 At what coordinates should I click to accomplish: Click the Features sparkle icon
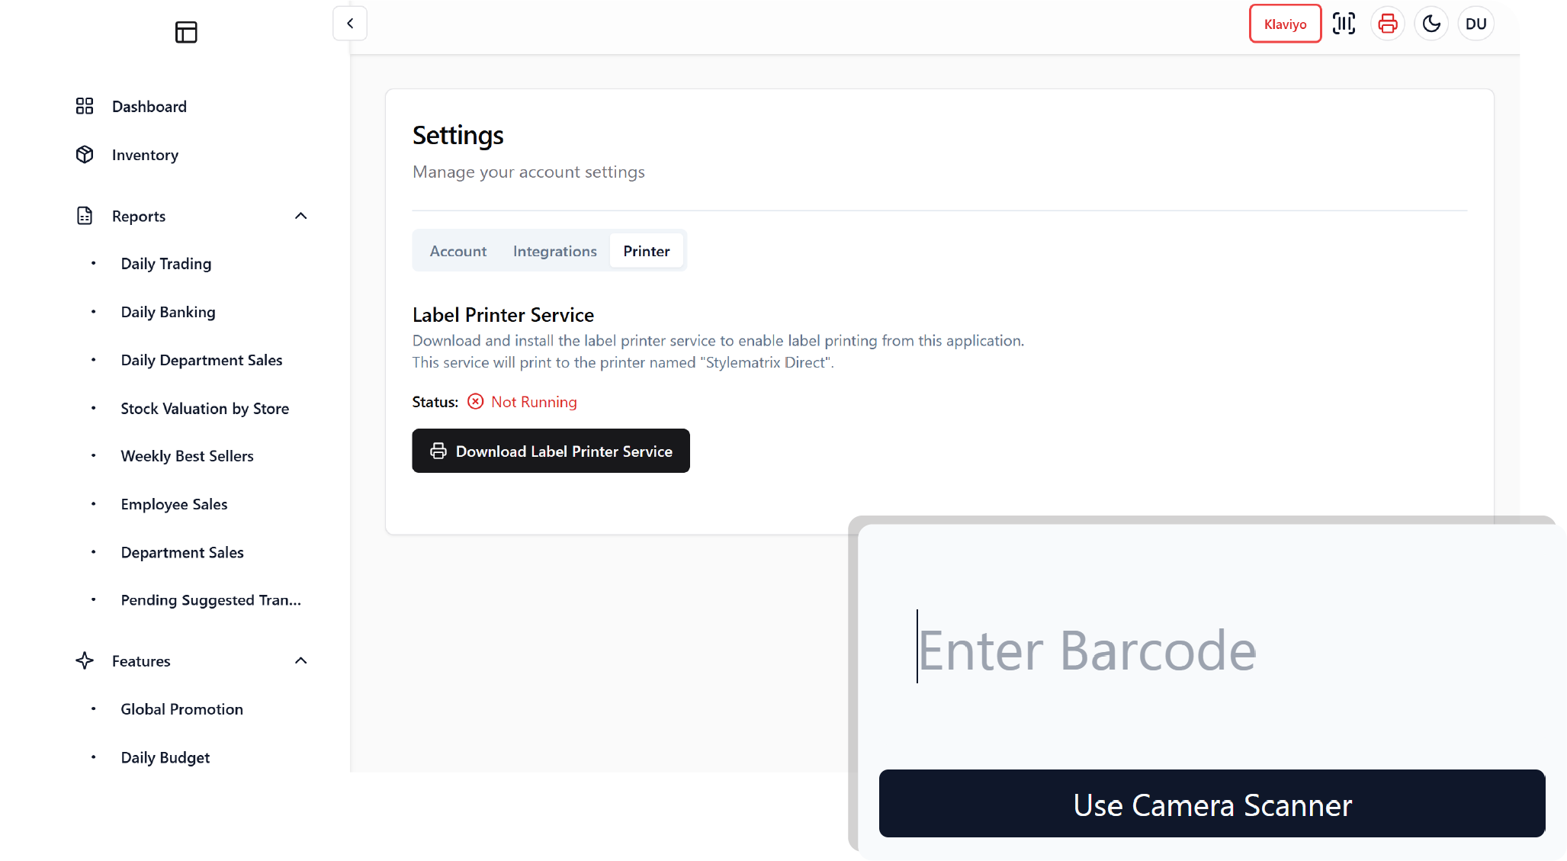click(x=85, y=660)
